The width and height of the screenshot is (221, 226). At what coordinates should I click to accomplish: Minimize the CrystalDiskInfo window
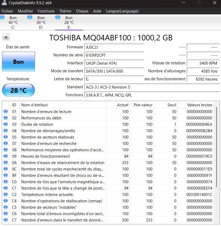pyautogui.click(x=184, y=3)
